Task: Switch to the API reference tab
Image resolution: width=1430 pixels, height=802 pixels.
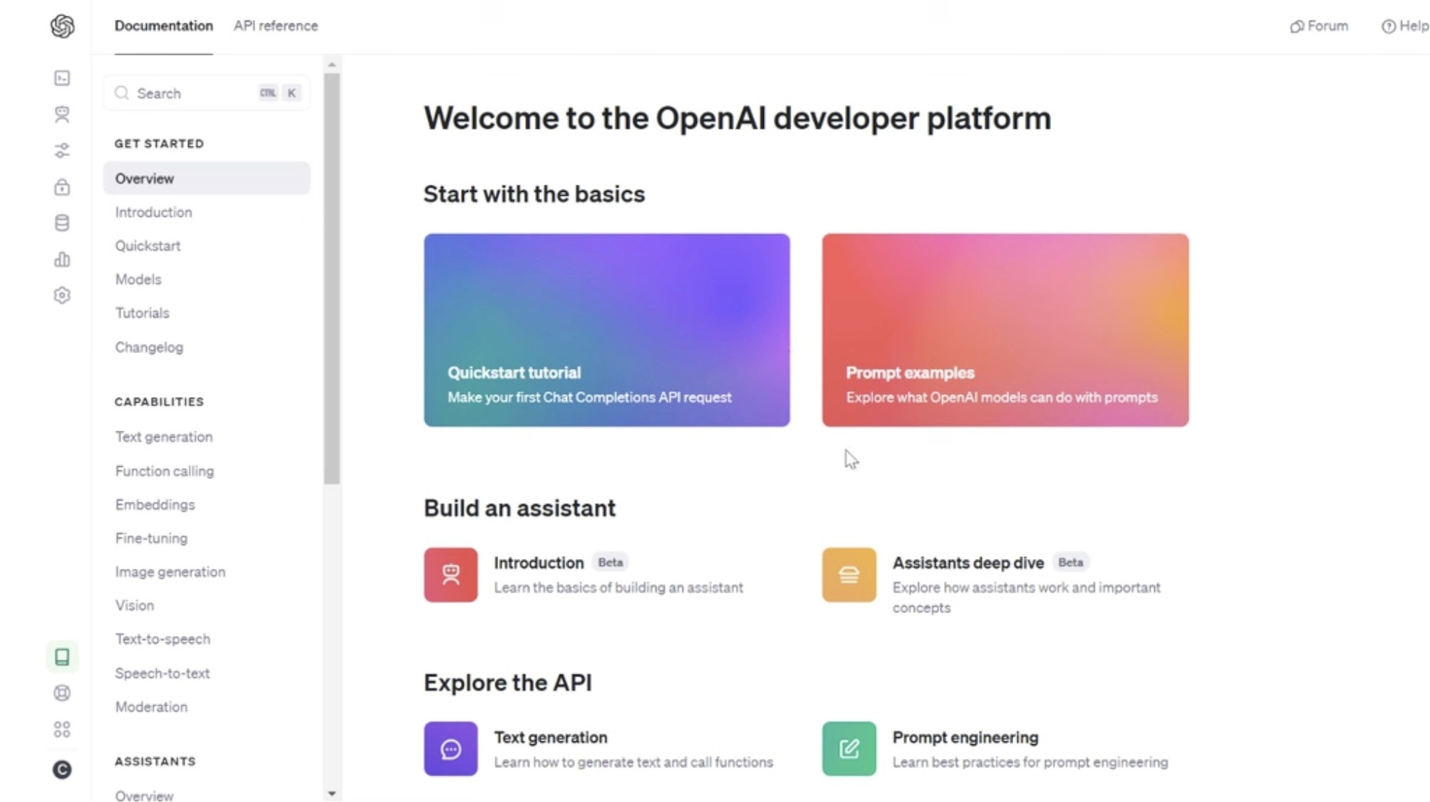Action: pos(276,26)
